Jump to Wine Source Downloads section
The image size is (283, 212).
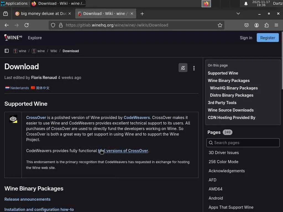click(x=231, y=110)
